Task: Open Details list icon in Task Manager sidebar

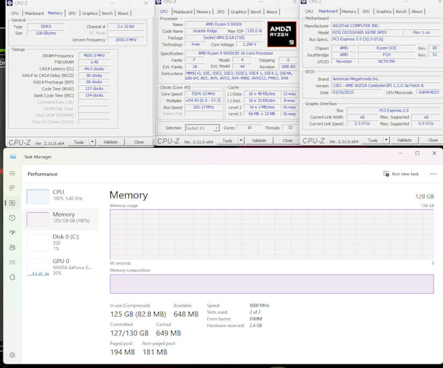Action: pyautogui.click(x=12, y=262)
